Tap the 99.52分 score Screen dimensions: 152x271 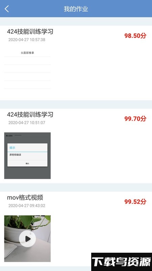(x=135, y=202)
